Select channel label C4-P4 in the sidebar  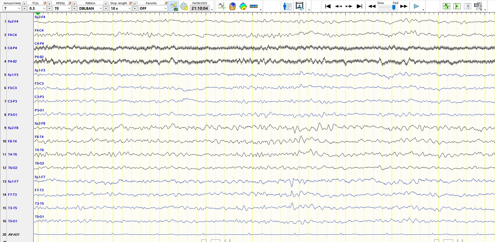12,48
